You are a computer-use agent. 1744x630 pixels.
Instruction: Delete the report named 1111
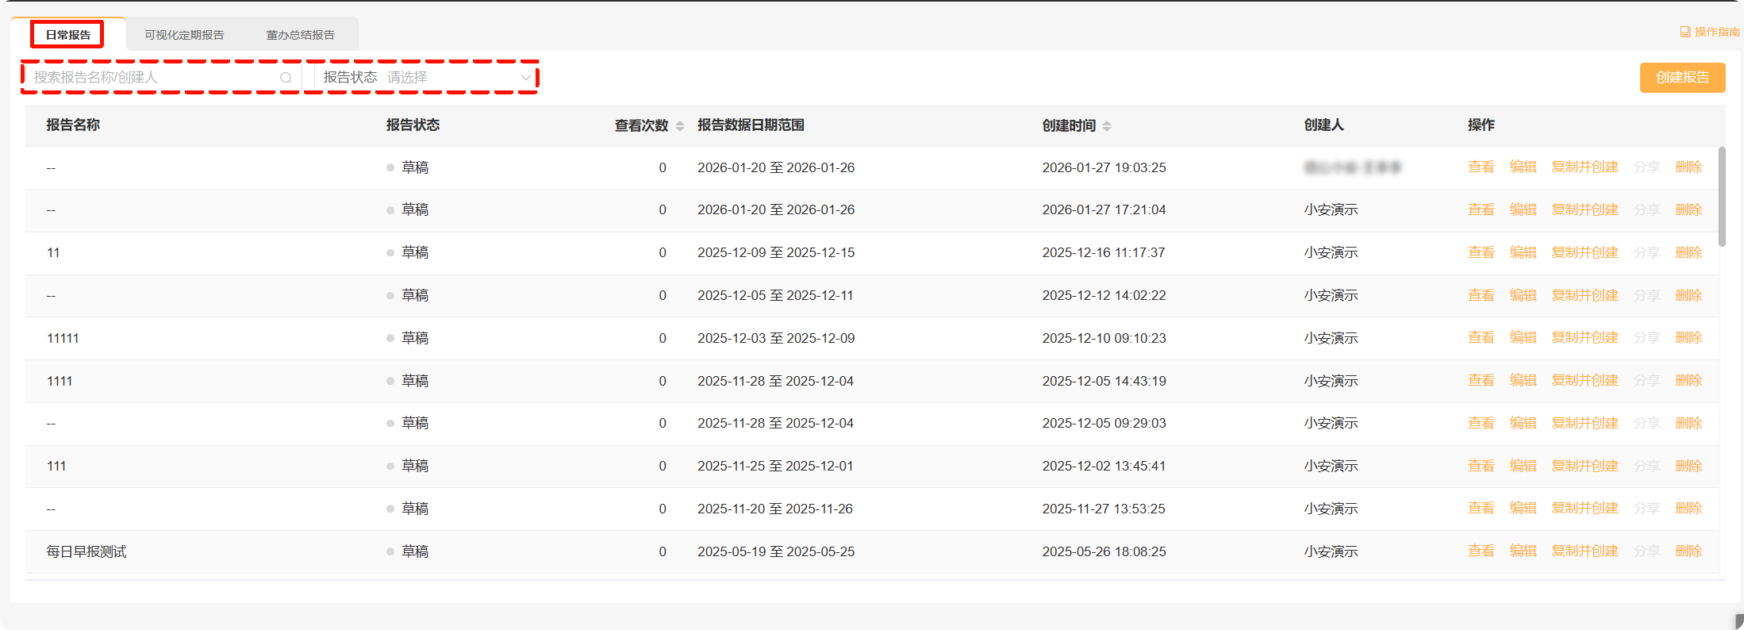(x=1688, y=380)
